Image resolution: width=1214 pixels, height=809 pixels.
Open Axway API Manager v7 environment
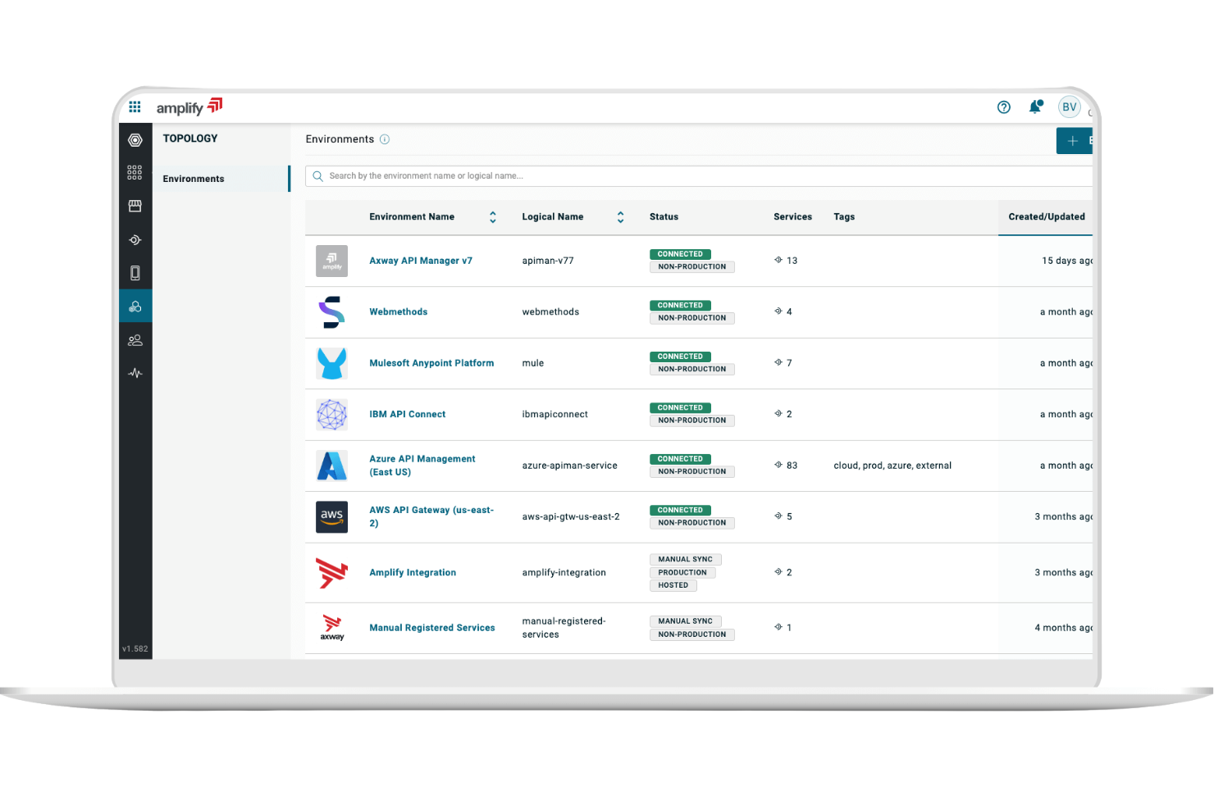[x=421, y=261]
